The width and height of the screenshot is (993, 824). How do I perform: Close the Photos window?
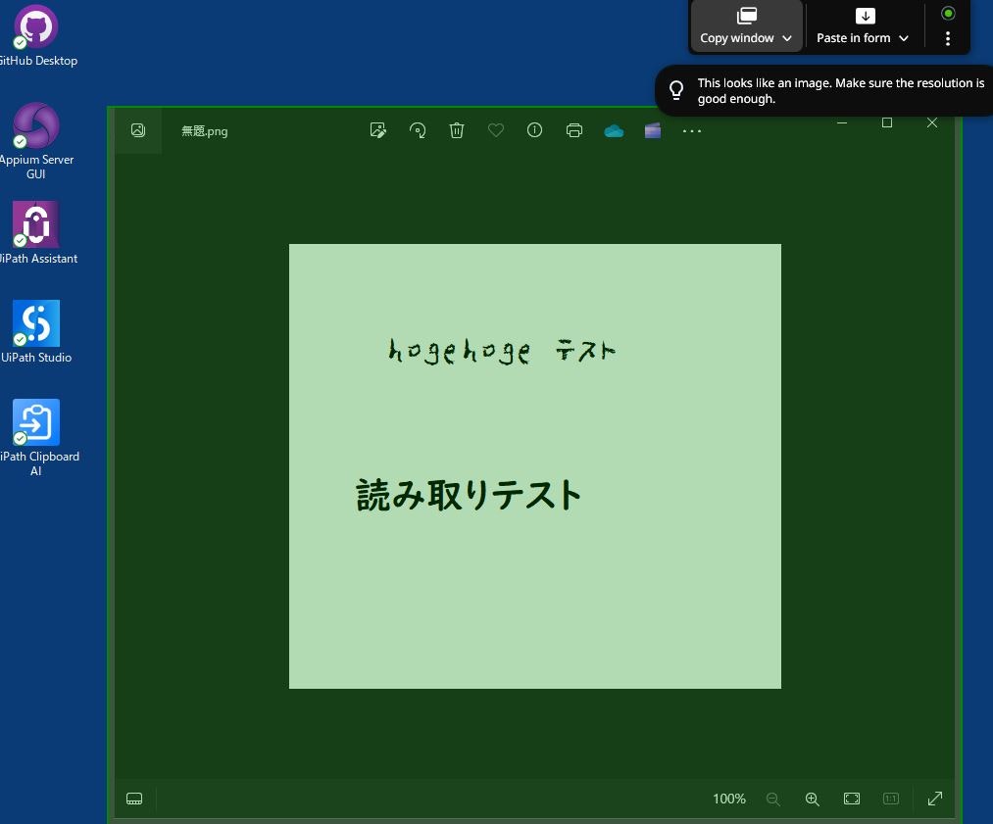[932, 122]
